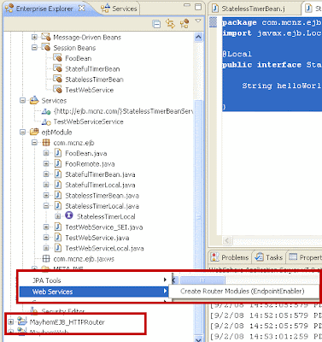Close the Enterprise Explorer tab
The height and width of the screenshot is (342, 322).
point(81,8)
